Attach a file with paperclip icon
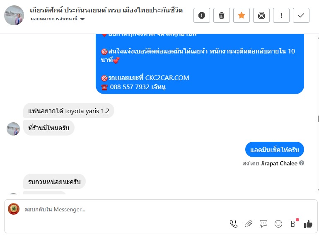 pyautogui.click(x=249, y=224)
